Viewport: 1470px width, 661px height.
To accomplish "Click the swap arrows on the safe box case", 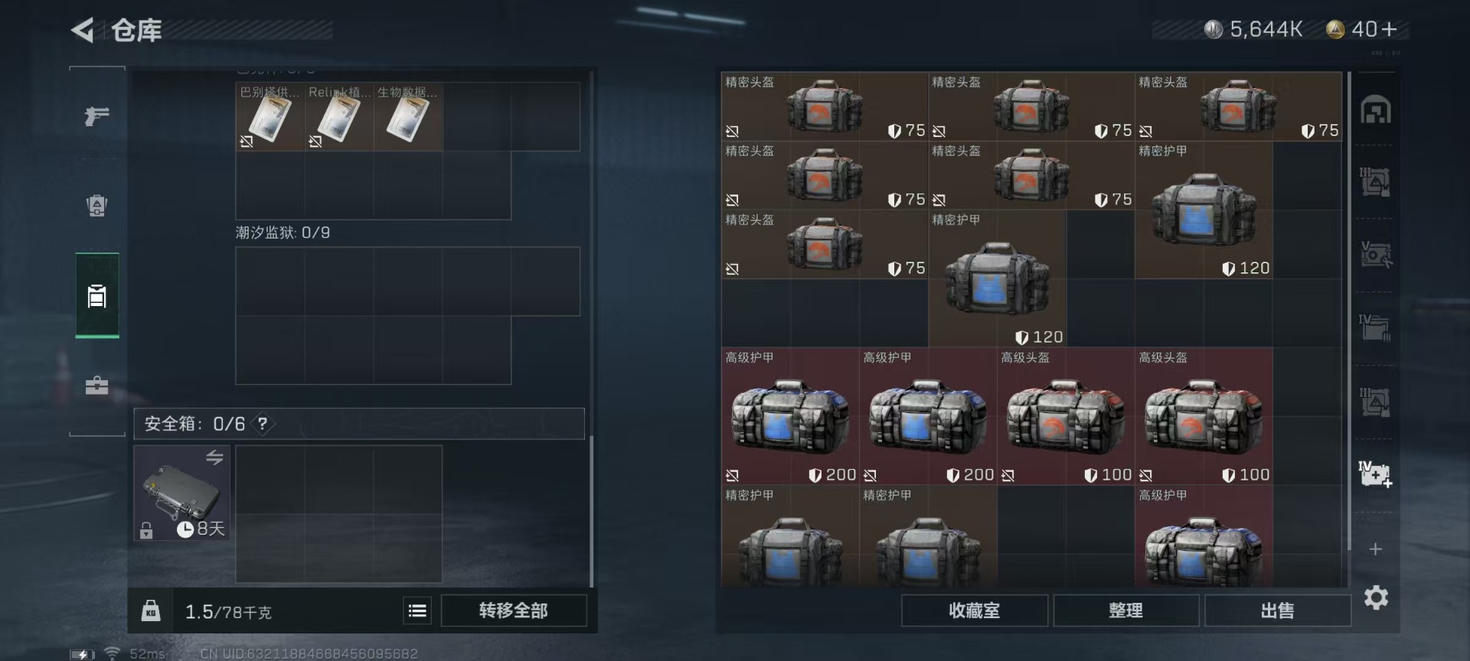I will [214, 457].
